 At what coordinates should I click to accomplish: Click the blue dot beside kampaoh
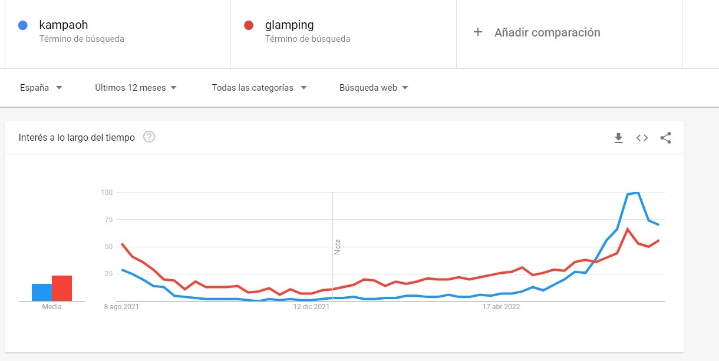point(23,25)
